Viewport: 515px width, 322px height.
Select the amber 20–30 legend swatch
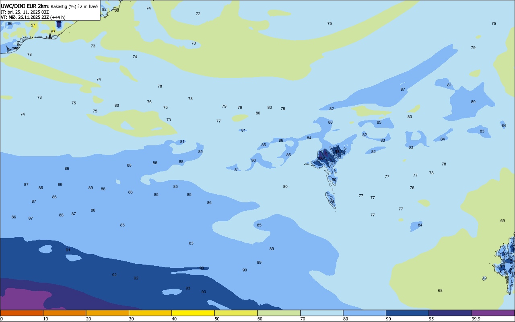[x=107, y=313]
